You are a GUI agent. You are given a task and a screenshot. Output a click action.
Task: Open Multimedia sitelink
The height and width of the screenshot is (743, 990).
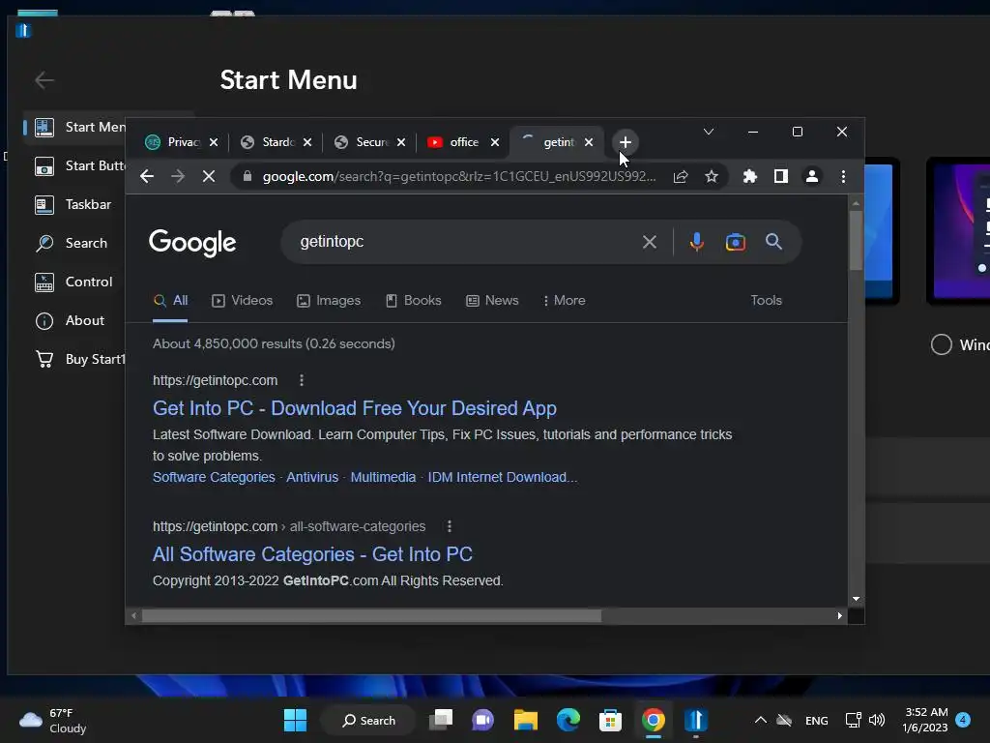click(383, 477)
